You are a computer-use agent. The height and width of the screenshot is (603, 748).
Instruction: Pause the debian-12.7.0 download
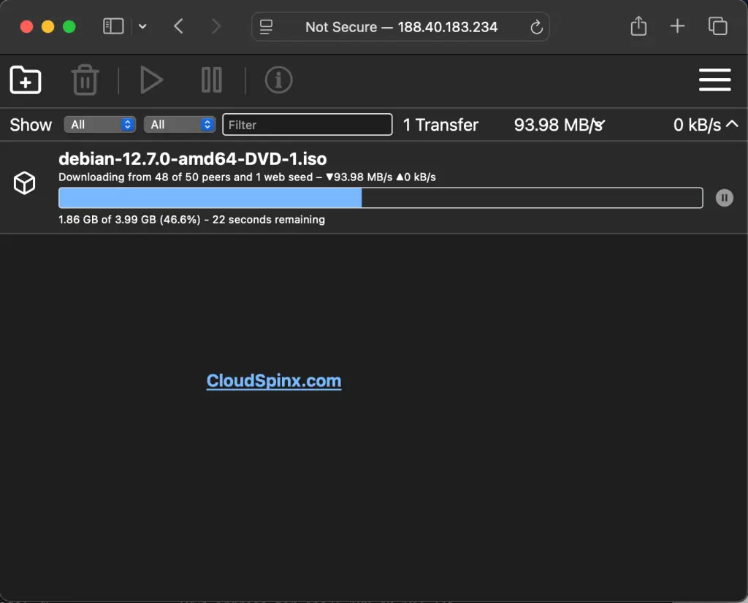tap(724, 197)
